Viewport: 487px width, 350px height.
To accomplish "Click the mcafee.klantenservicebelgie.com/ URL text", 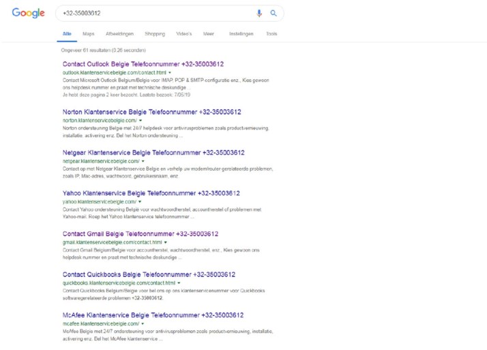I will 101,324.
